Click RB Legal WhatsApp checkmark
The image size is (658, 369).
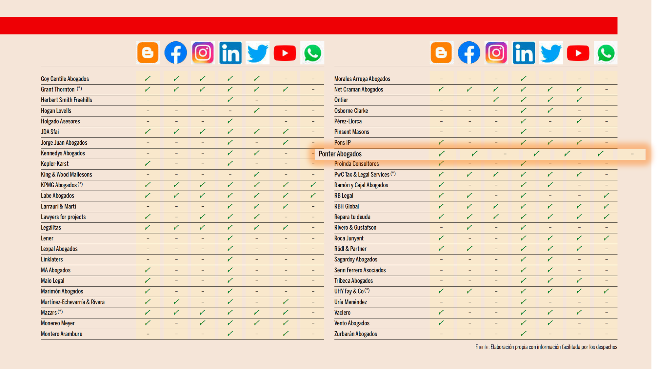coord(607,195)
